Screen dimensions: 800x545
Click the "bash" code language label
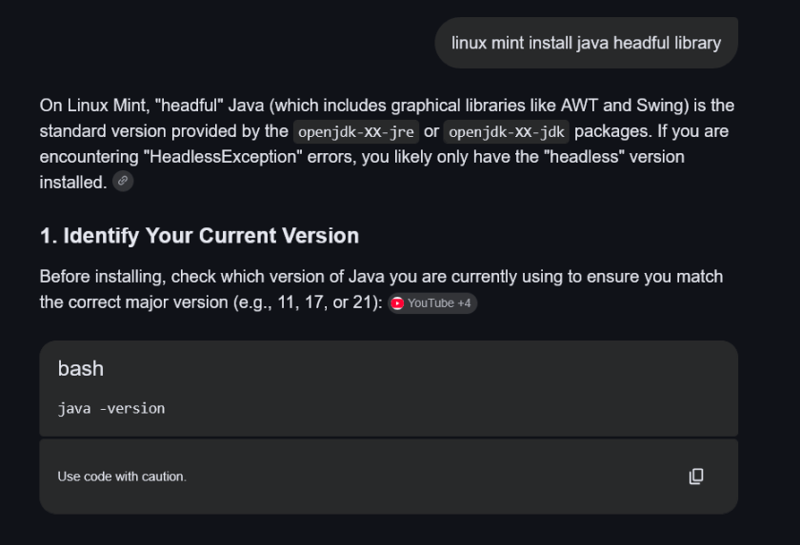[81, 368]
